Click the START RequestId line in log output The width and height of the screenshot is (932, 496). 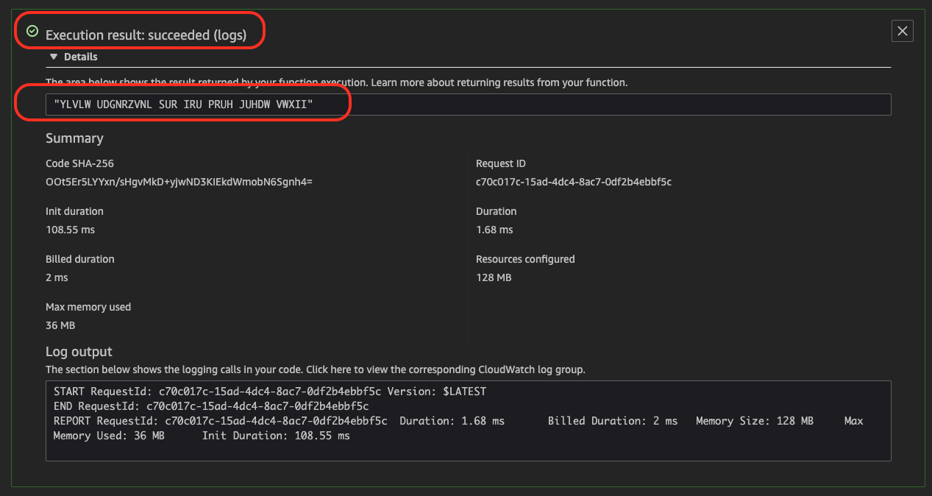(270, 392)
